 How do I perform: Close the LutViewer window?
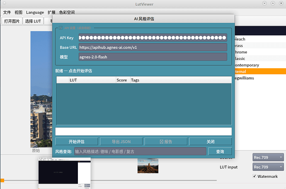tap(281, 3)
